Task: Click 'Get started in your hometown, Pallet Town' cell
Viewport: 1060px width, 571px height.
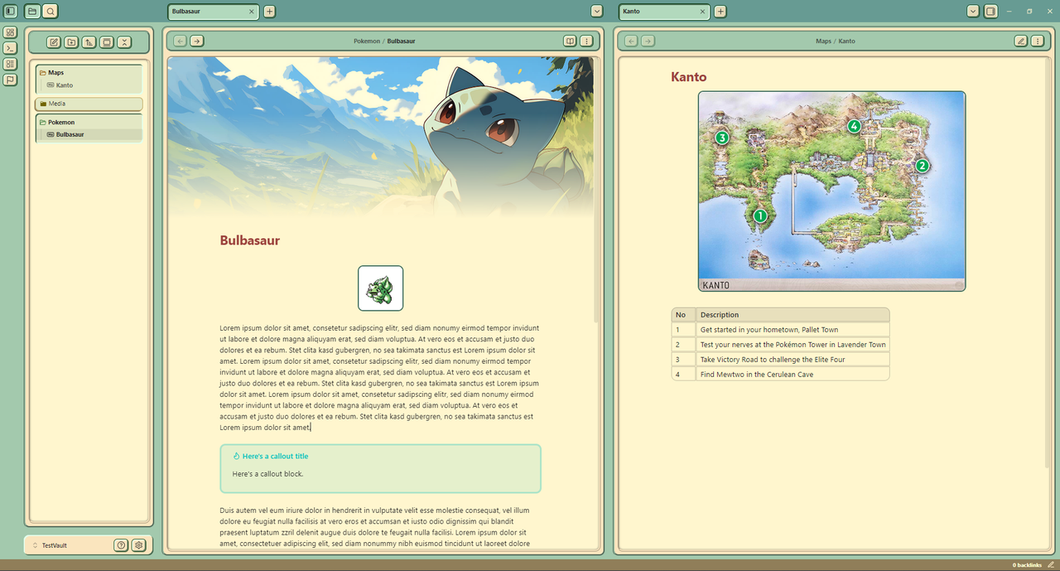Action: 793,330
